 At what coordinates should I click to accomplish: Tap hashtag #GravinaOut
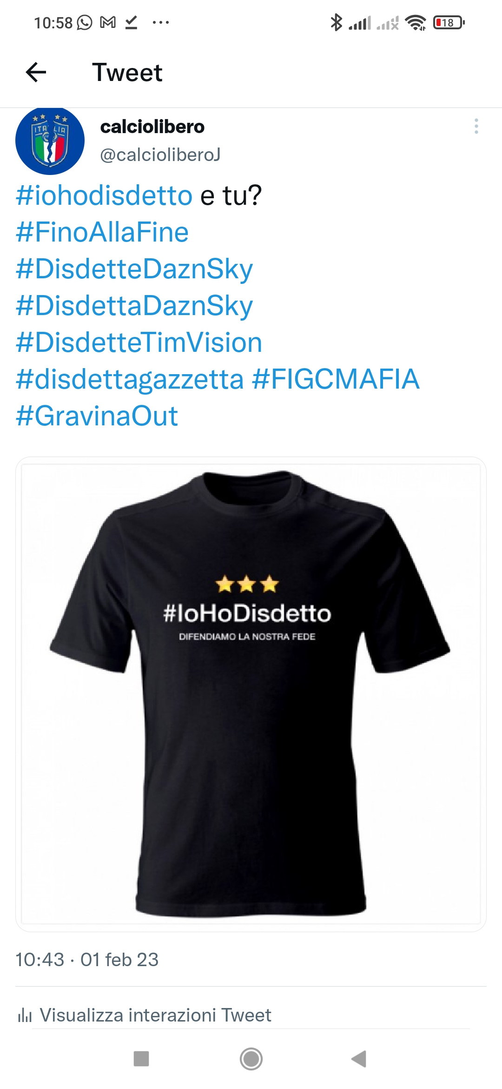97,416
